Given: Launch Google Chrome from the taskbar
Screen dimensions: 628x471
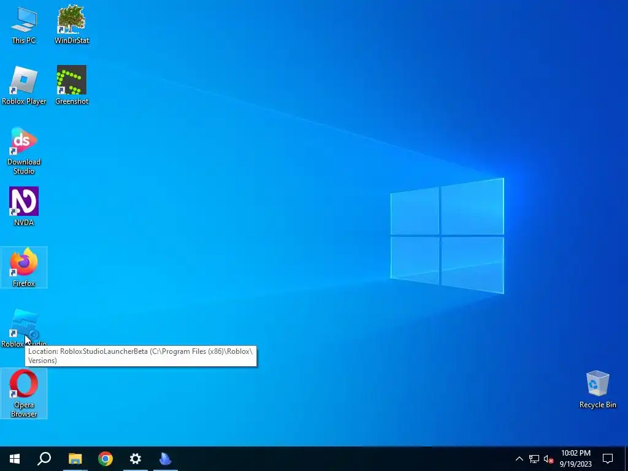Looking at the screenshot, I should click(105, 459).
